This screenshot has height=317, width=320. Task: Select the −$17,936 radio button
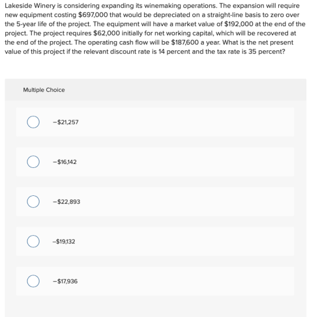tap(33, 281)
